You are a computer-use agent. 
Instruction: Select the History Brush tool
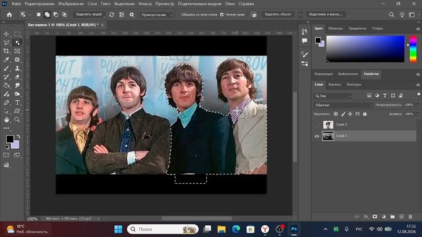point(6,77)
